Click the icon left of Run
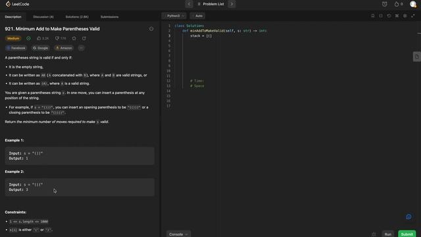421x237 pixels. click(374, 234)
